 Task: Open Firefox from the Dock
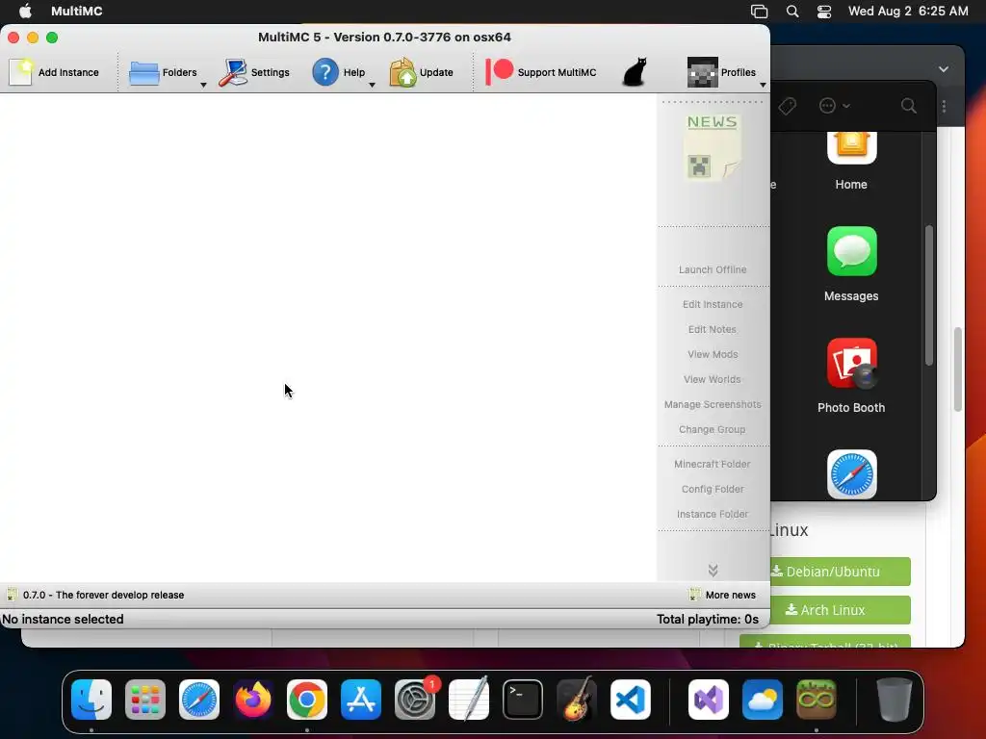coord(253,700)
